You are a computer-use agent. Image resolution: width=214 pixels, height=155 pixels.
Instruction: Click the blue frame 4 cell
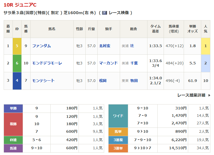point(17,81)
